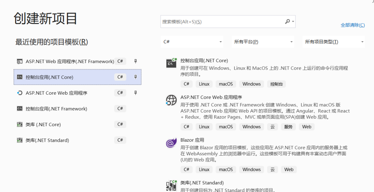Focus the template search box
This screenshot has width=374, height=192.
[228, 22]
